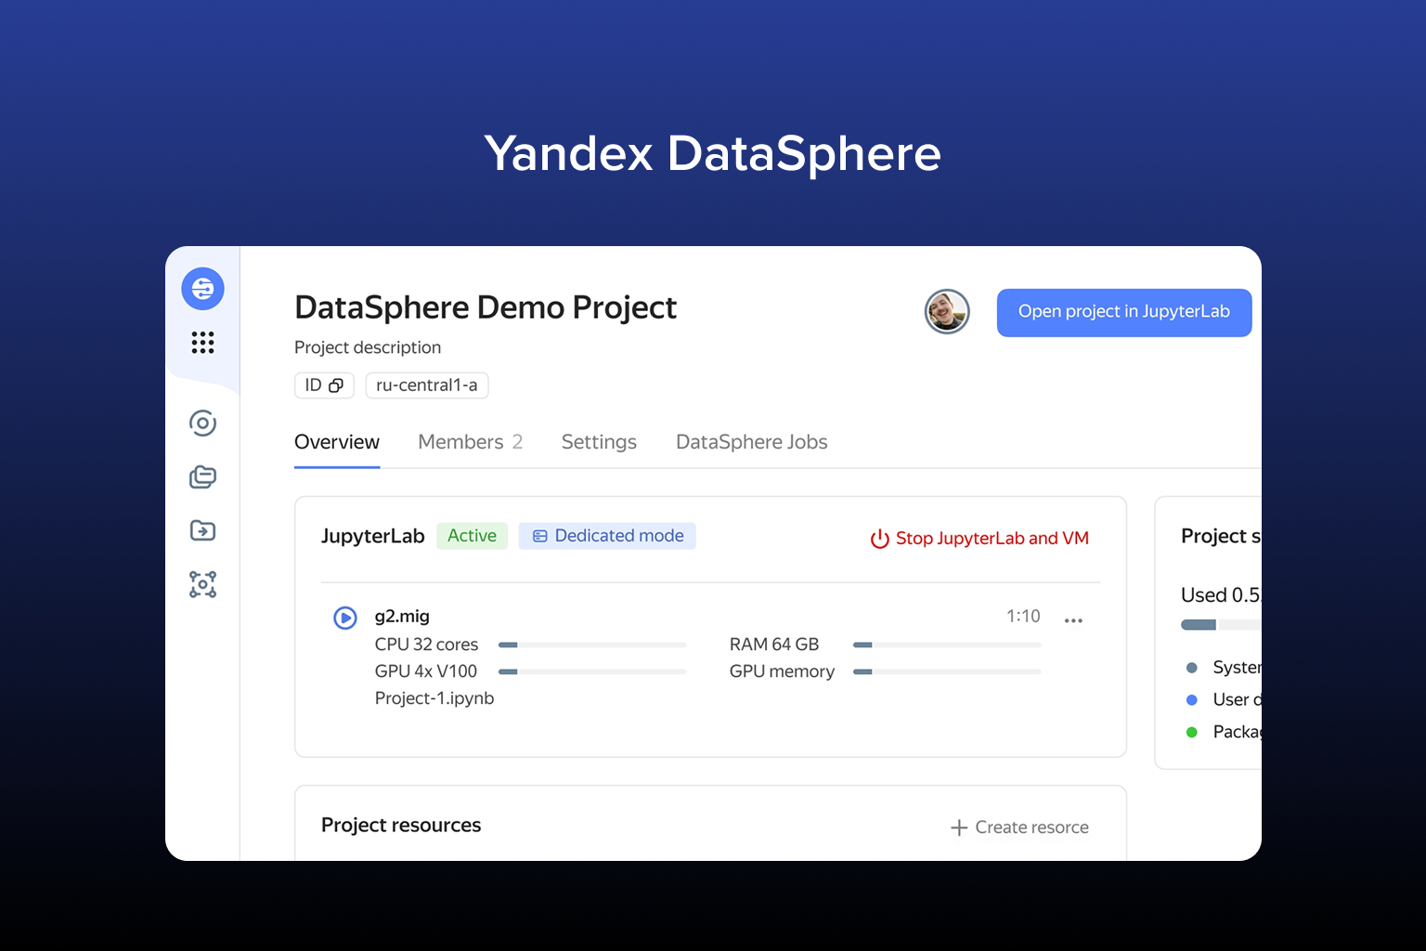
Task: Click the Project description text
Action: pyautogui.click(x=368, y=347)
